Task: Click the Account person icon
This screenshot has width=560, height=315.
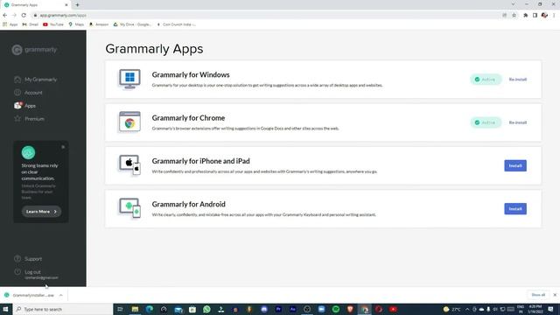Action: tap(17, 92)
